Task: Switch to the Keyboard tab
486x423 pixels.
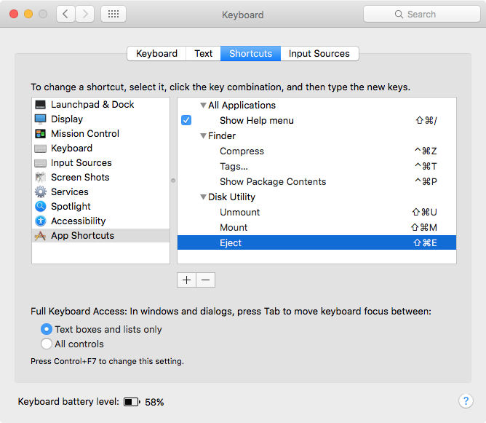Action: (156, 54)
